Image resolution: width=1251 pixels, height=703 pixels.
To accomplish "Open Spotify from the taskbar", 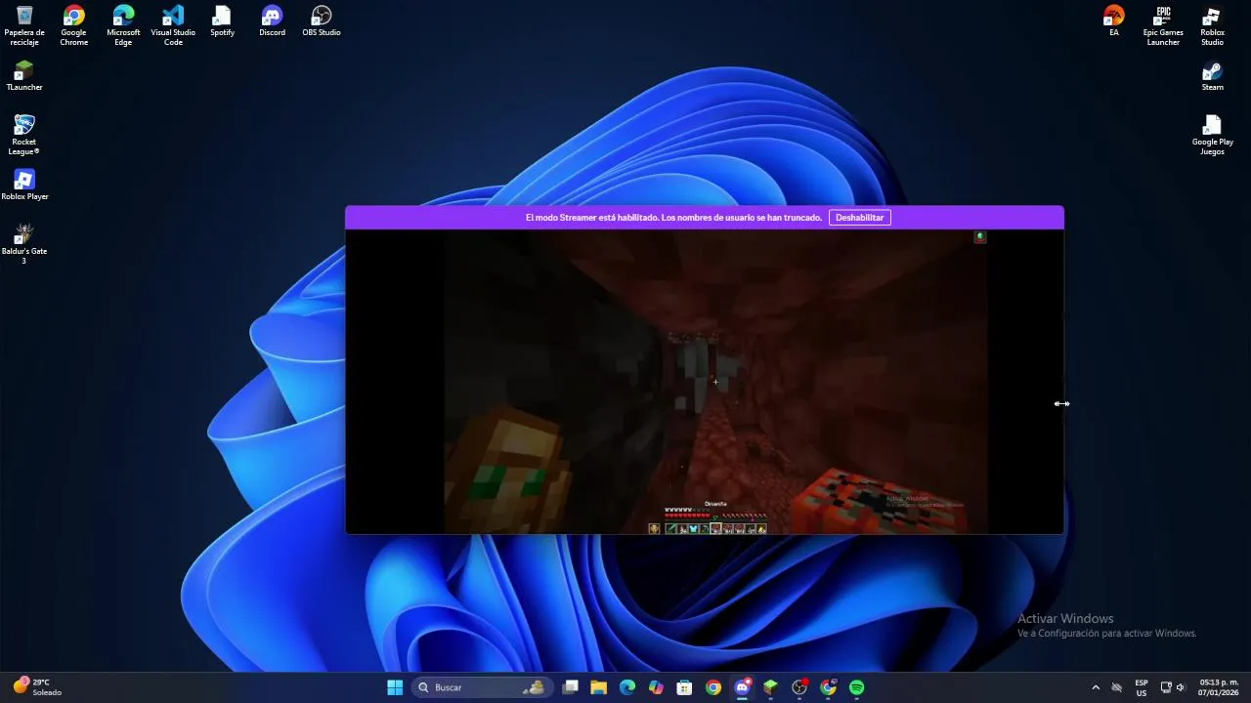I will coord(857,687).
